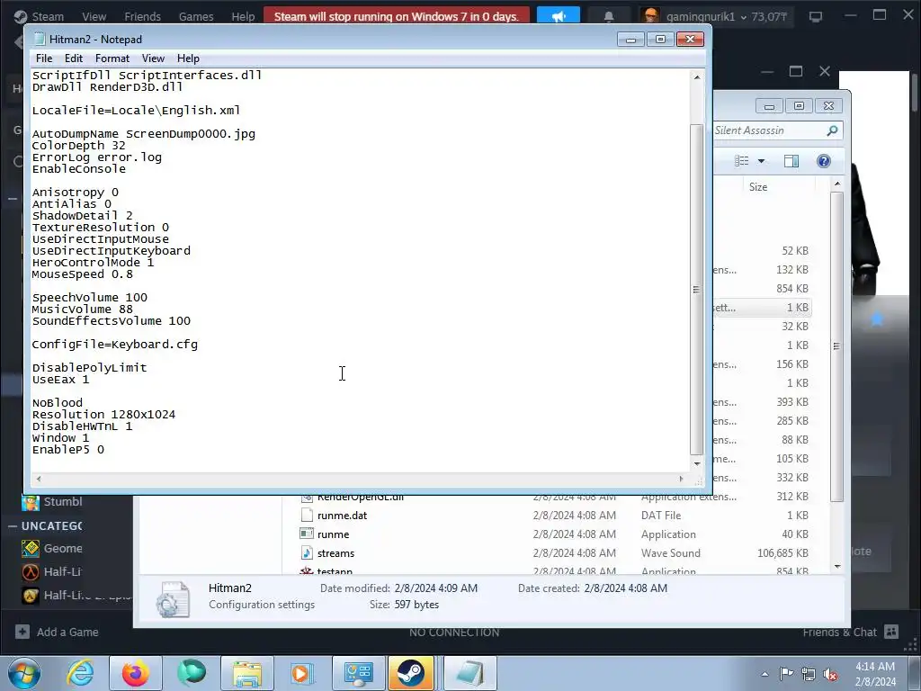This screenshot has height=691, width=921.
Task: Open the view options dropdown arrow in Explorer
Action: (x=761, y=161)
